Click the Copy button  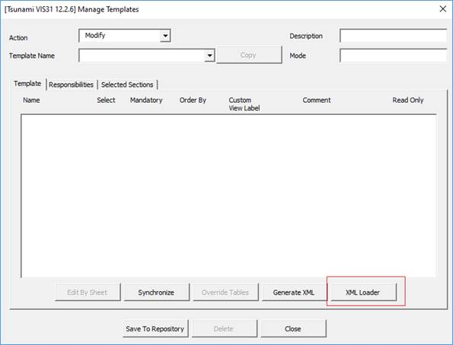pos(249,55)
